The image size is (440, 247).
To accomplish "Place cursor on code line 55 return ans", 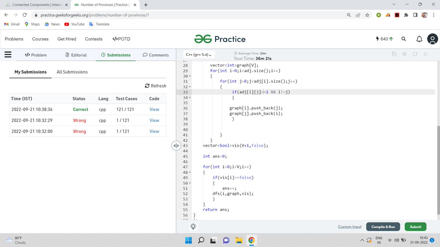I will [x=216, y=210].
